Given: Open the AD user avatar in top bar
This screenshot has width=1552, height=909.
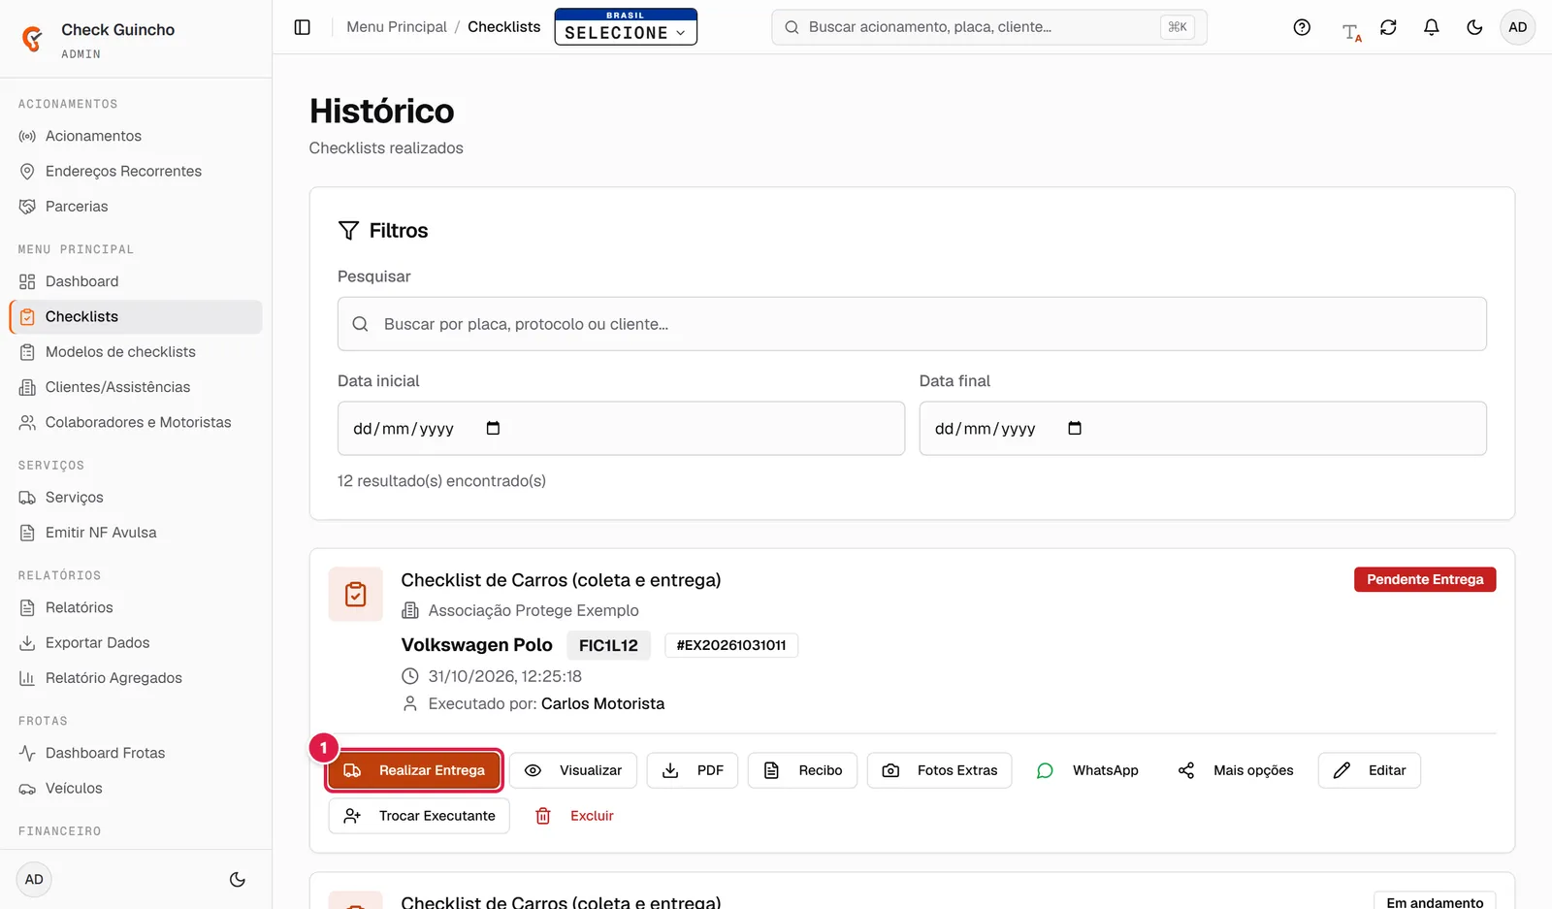Looking at the screenshot, I should [1517, 27].
